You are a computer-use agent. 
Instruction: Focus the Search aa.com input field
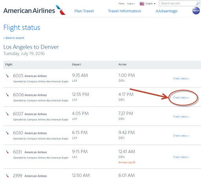(x=177, y=4)
